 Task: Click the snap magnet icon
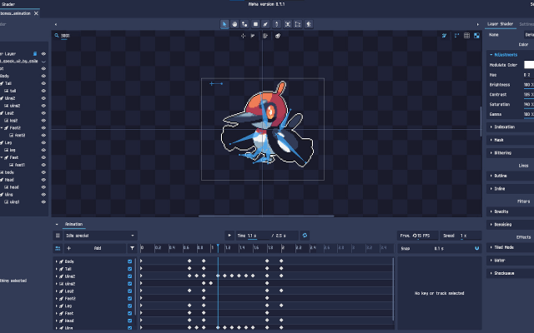[x=476, y=248]
